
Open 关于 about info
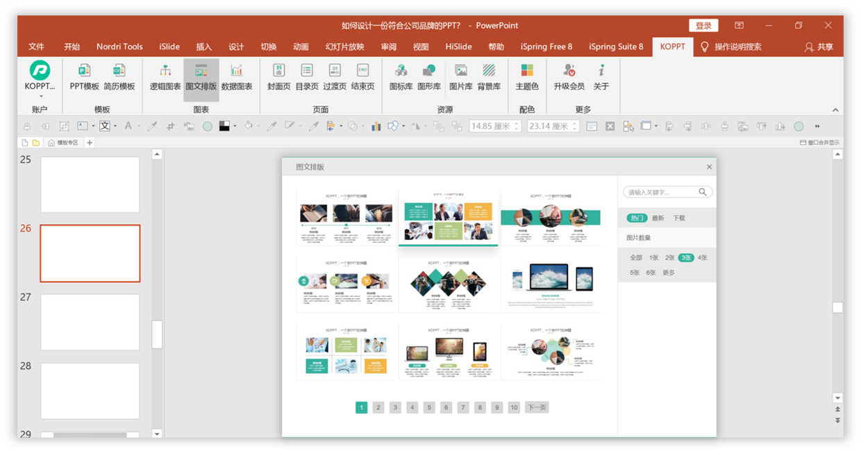[601, 76]
